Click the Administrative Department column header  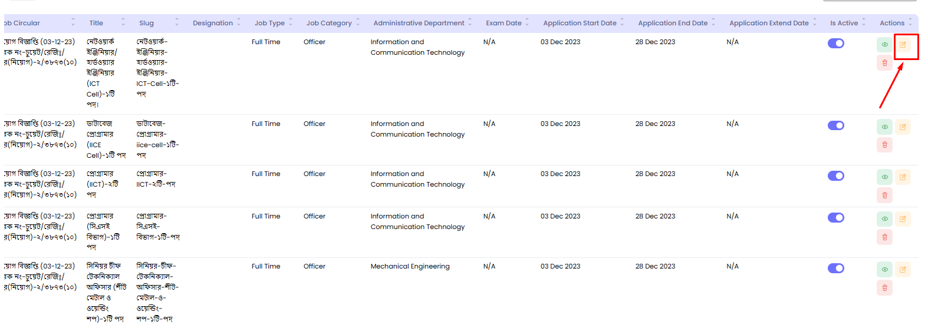(x=419, y=23)
